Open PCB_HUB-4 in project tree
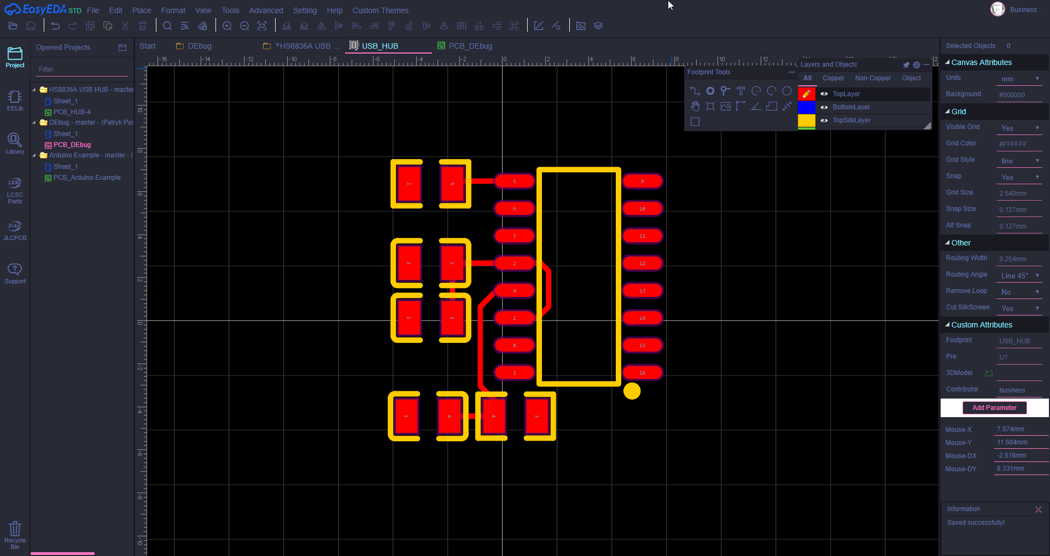The width and height of the screenshot is (1050, 556). click(72, 112)
